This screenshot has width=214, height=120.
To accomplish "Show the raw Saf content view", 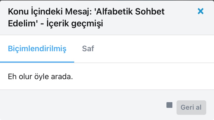I will (88, 49).
